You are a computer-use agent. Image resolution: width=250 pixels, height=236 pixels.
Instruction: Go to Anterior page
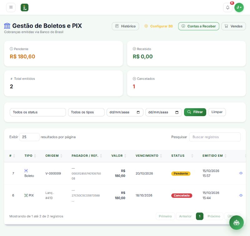[185, 216]
